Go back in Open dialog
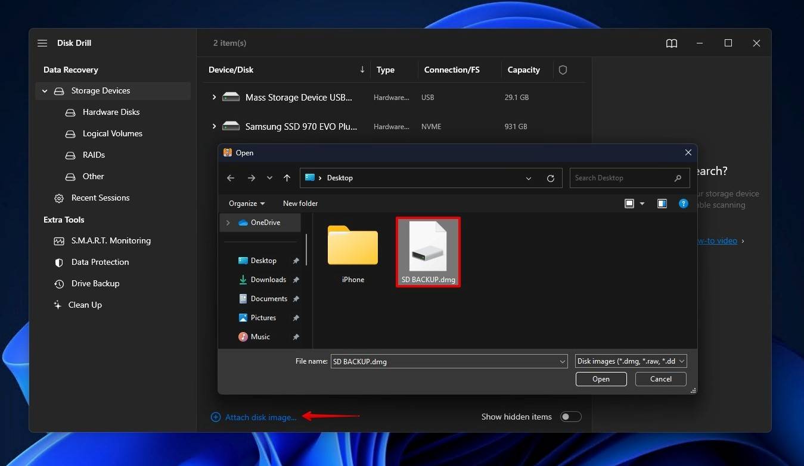 pyautogui.click(x=231, y=178)
